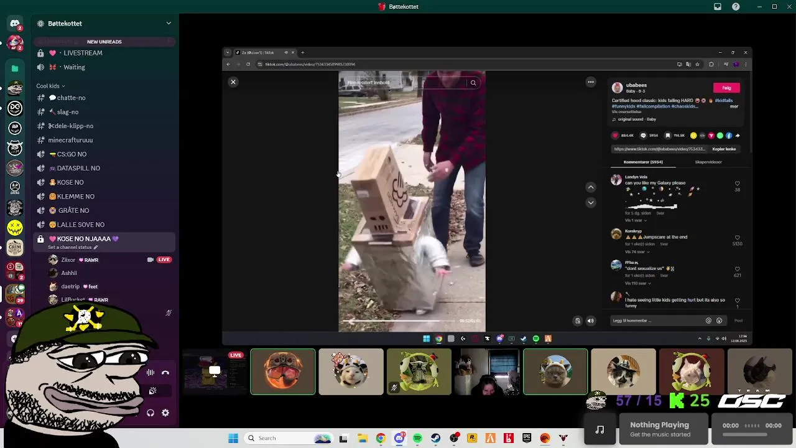Open the yellow smiley face server

click(x=15, y=228)
